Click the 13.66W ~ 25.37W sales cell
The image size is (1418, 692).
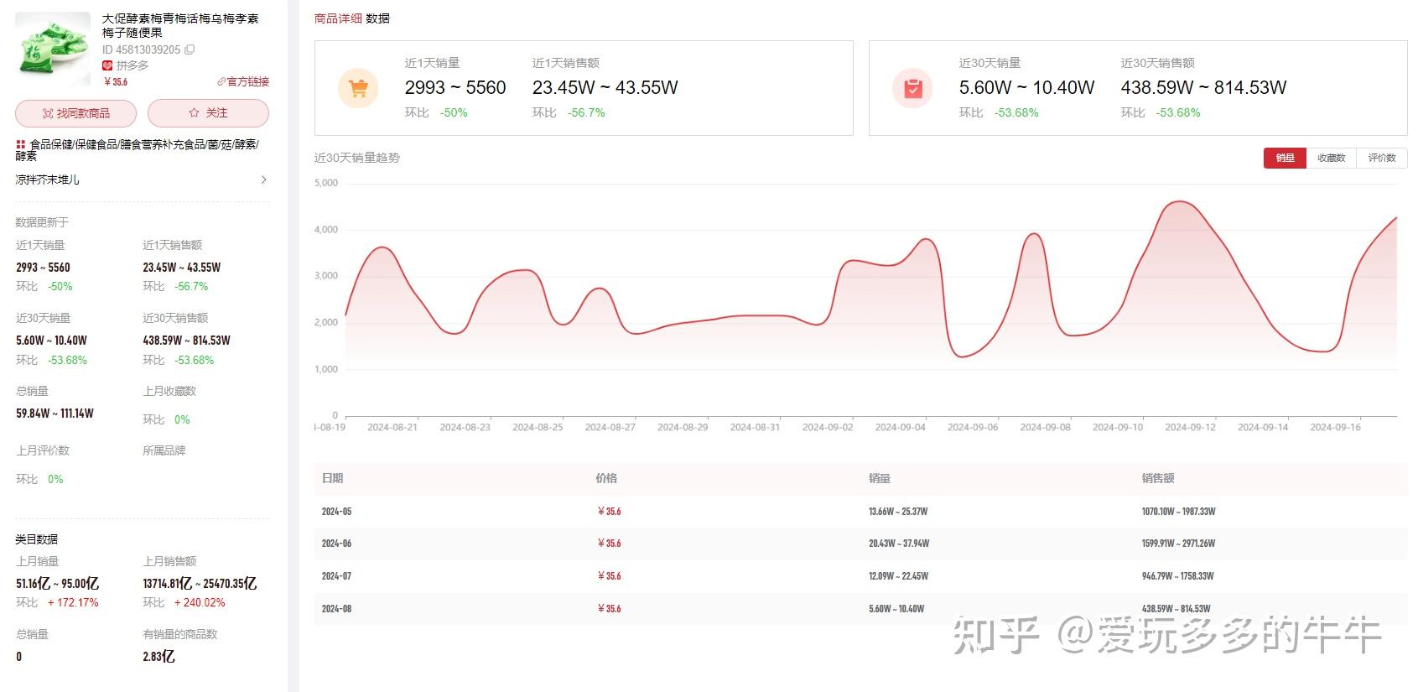[x=898, y=512]
